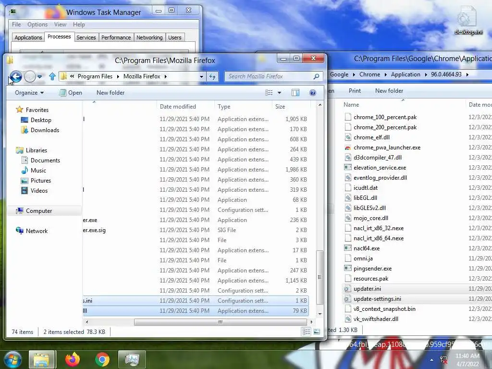
Task: Show hidden tray icons arrow
Action: point(432,360)
